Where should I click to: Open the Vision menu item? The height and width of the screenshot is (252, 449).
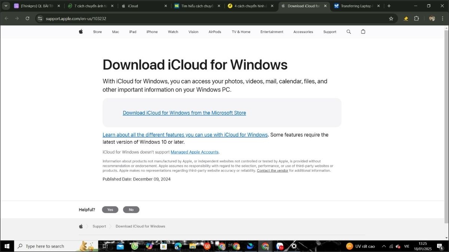click(x=193, y=32)
